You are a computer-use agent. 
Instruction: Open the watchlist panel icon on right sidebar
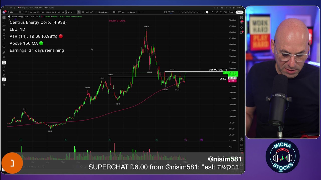(x=242, y=17)
